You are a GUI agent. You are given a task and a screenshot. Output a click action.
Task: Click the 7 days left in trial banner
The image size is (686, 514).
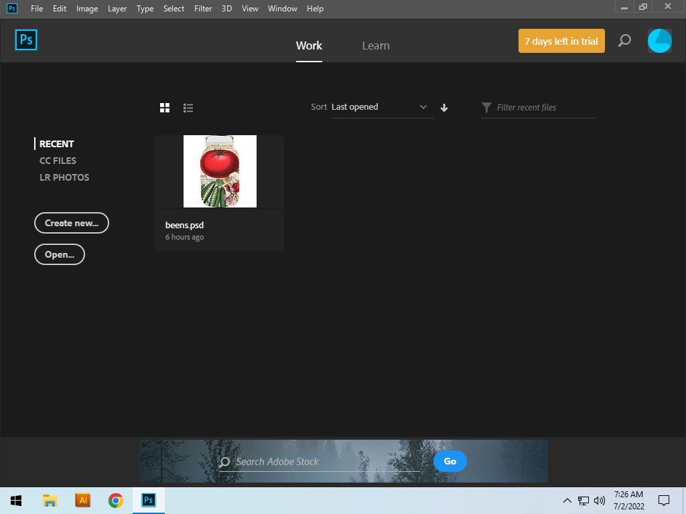click(561, 41)
